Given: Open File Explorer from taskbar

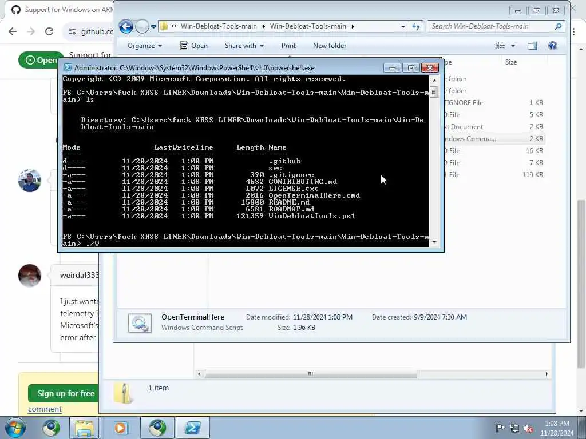Looking at the screenshot, I should point(85,428).
